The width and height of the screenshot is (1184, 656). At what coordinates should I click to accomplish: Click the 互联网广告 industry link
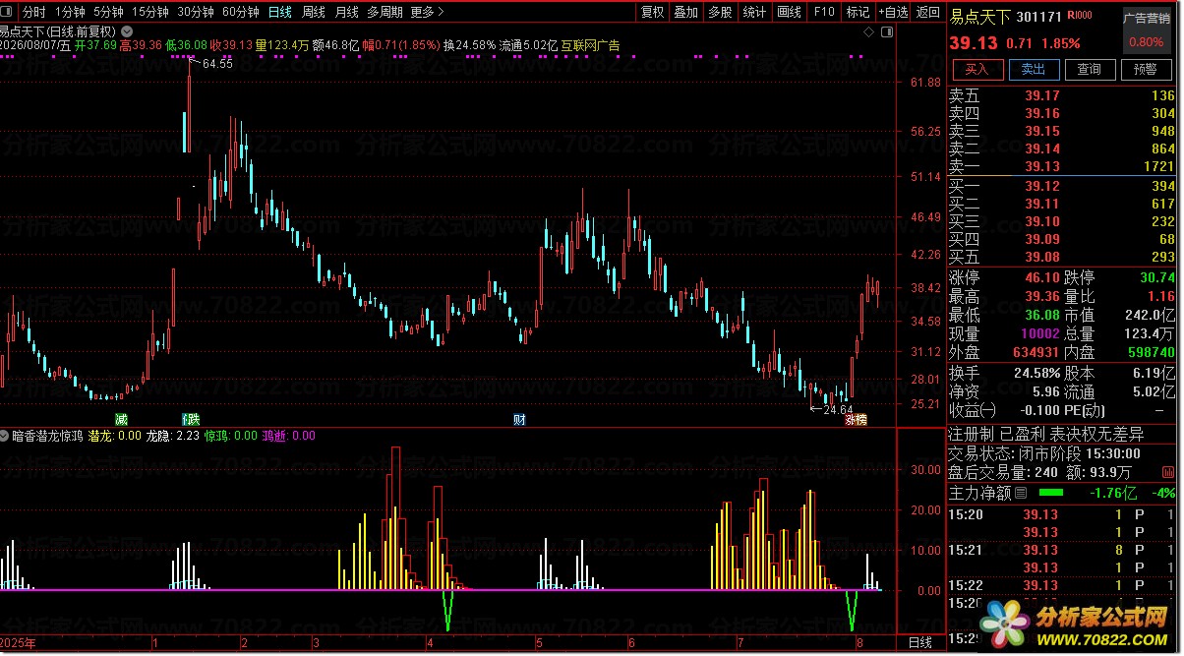(590, 45)
